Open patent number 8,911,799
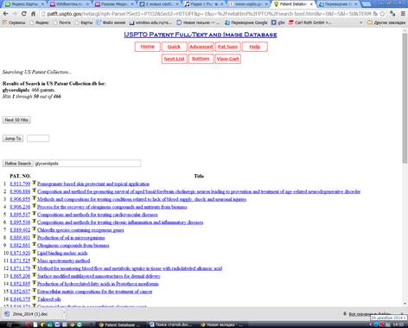 coord(20,183)
